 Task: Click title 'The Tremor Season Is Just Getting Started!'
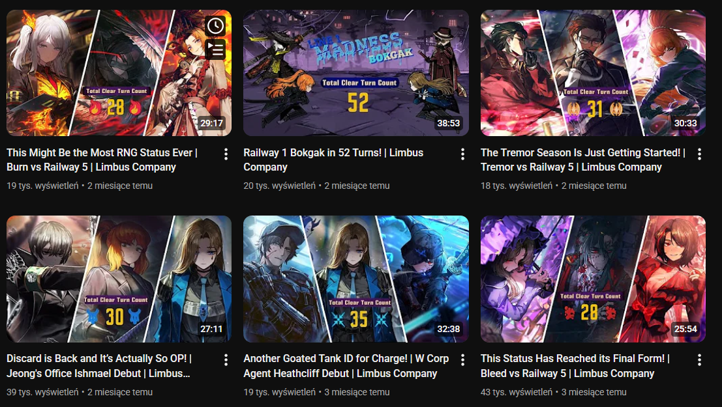[580, 152]
